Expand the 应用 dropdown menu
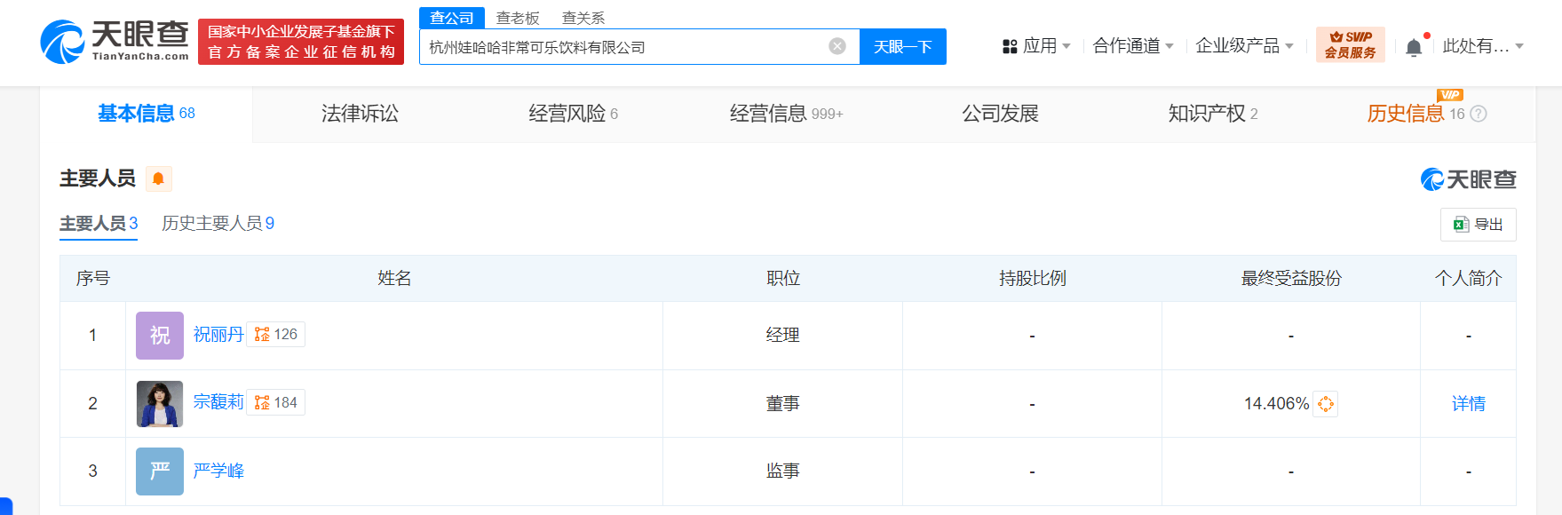 pyautogui.click(x=1036, y=46)
